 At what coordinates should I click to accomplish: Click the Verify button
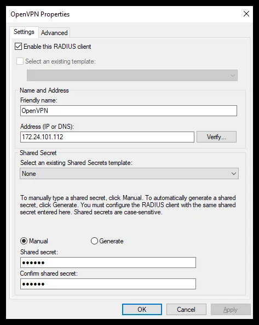[x=216, y=137]
